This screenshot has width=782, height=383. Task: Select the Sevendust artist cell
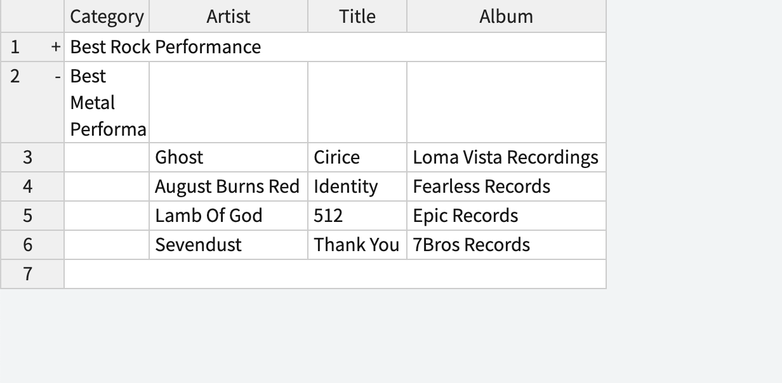[229, 245]
